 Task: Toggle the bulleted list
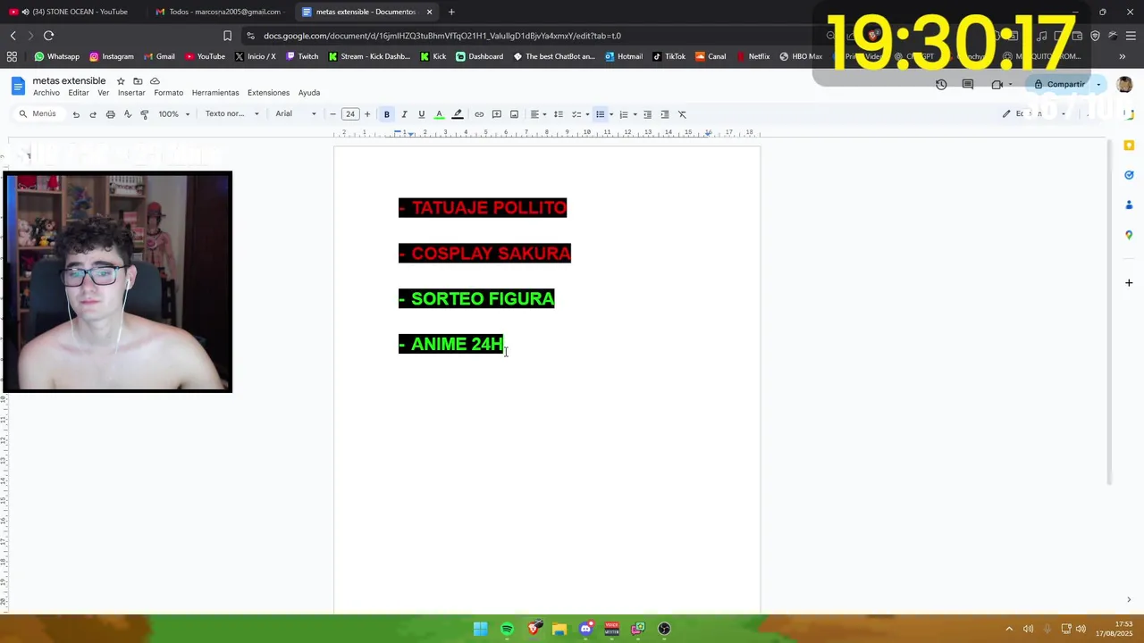601,114
